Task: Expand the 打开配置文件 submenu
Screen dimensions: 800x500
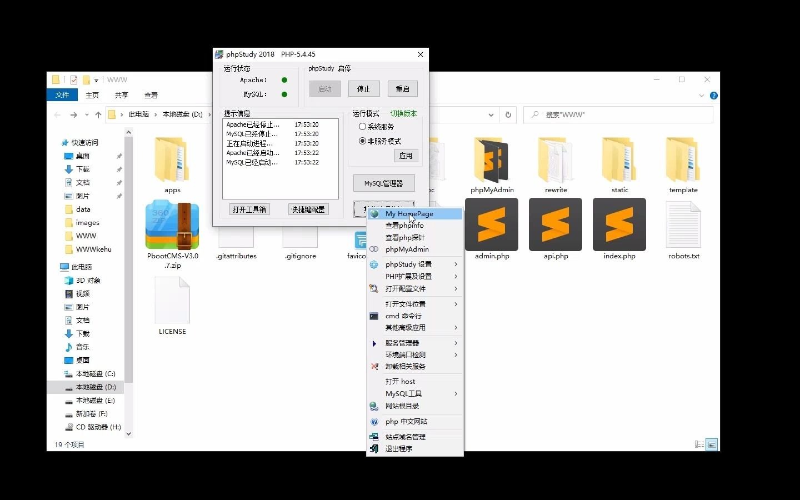Action: pyautogui.click(x=456, y=289)
